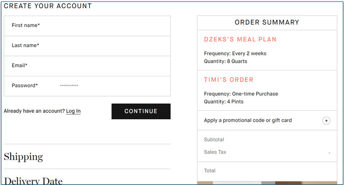Click the Subtotal row label
Screen dimensions: 344x185
pos(214,140)
